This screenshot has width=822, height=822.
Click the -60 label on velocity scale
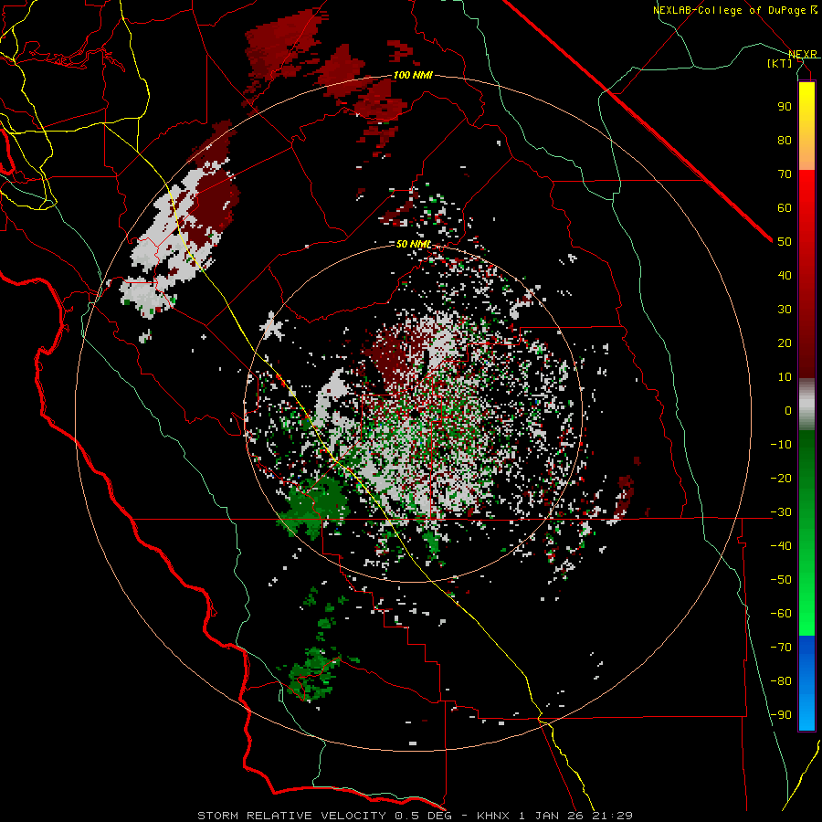point(781,614)
